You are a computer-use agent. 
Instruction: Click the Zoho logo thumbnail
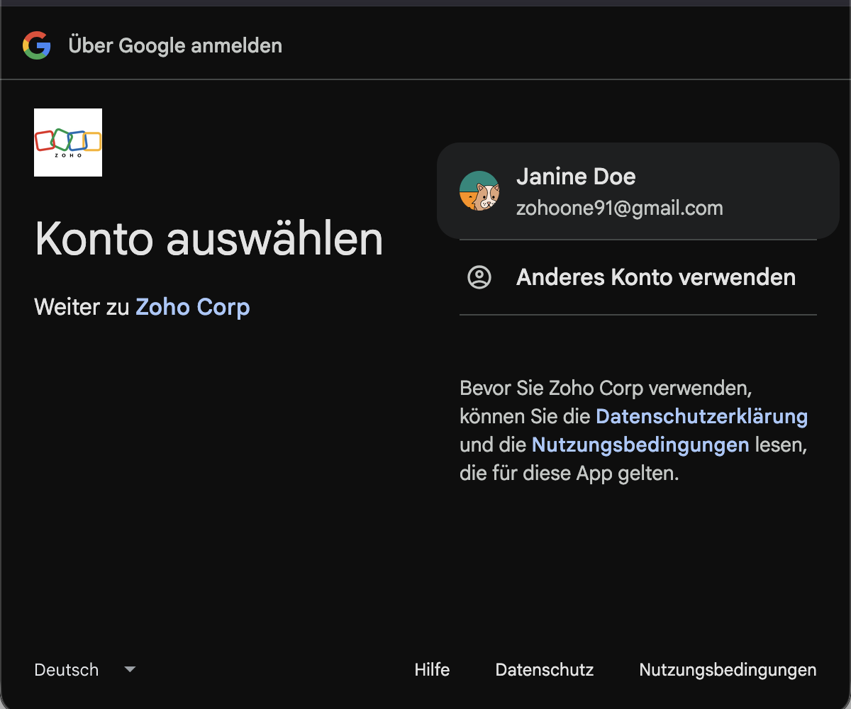coord(68,143)
